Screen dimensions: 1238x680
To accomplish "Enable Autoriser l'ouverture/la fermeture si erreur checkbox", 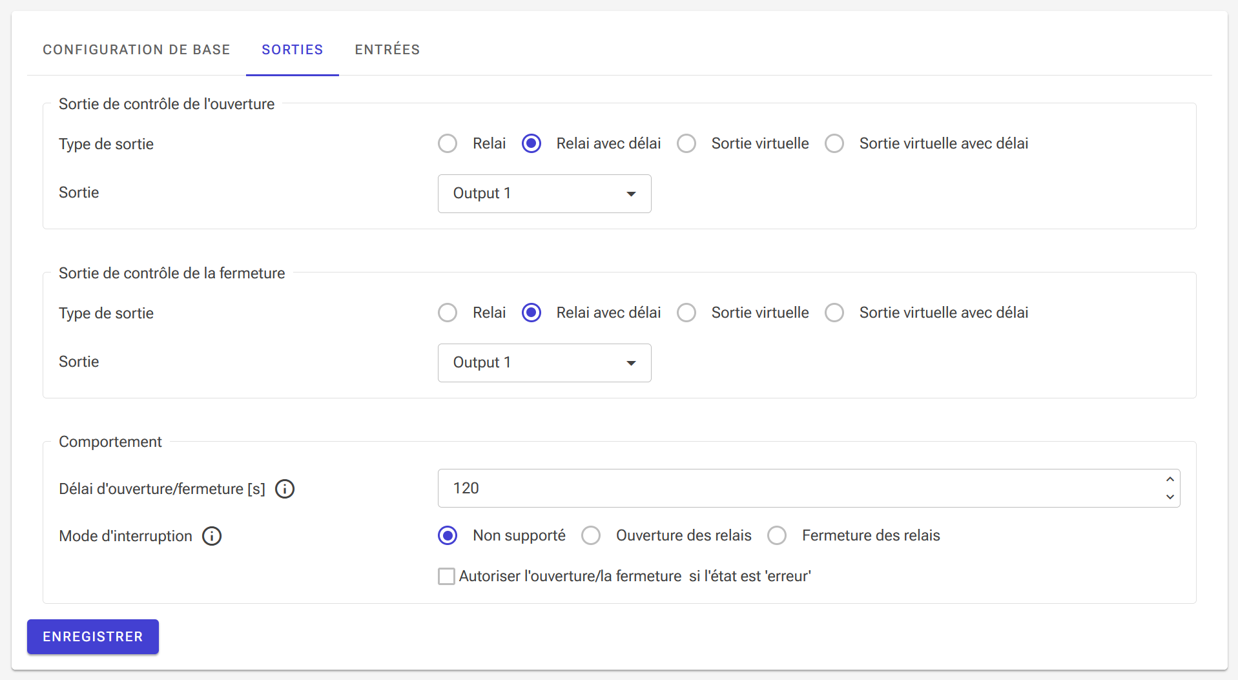I will pos(446,576).
